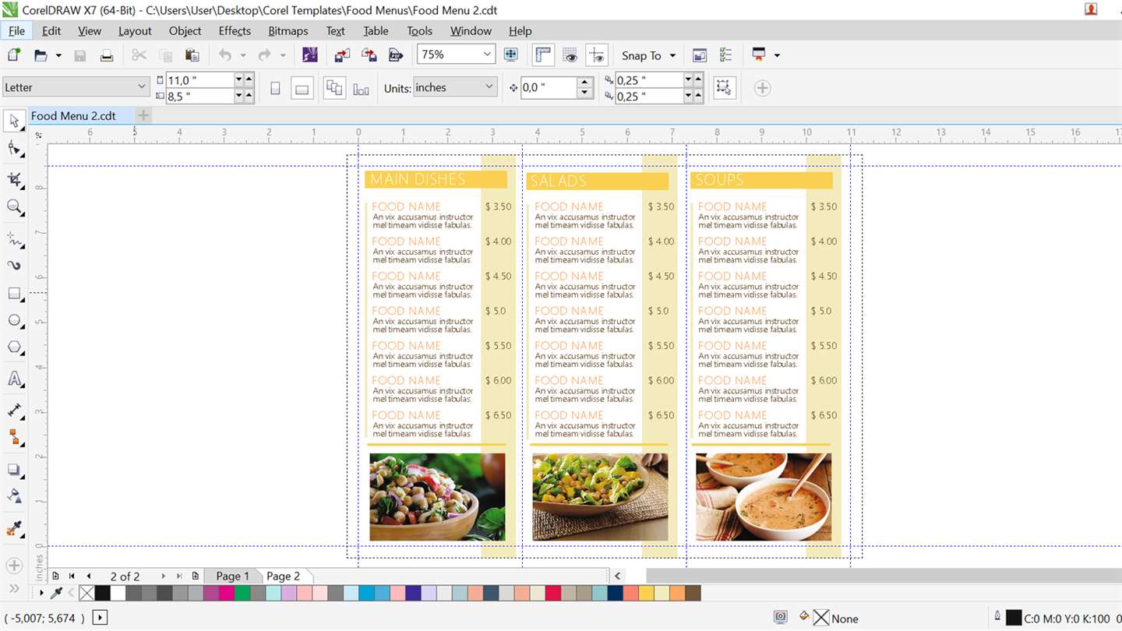Toggle Show Guidelines visibility
The image size is (1122, 631).
click(x=597, y=55)
